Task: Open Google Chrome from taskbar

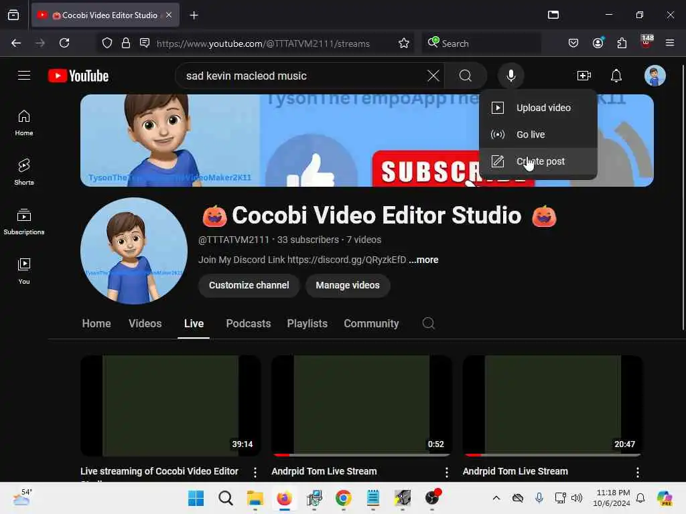Action: [x=344, y=498]
